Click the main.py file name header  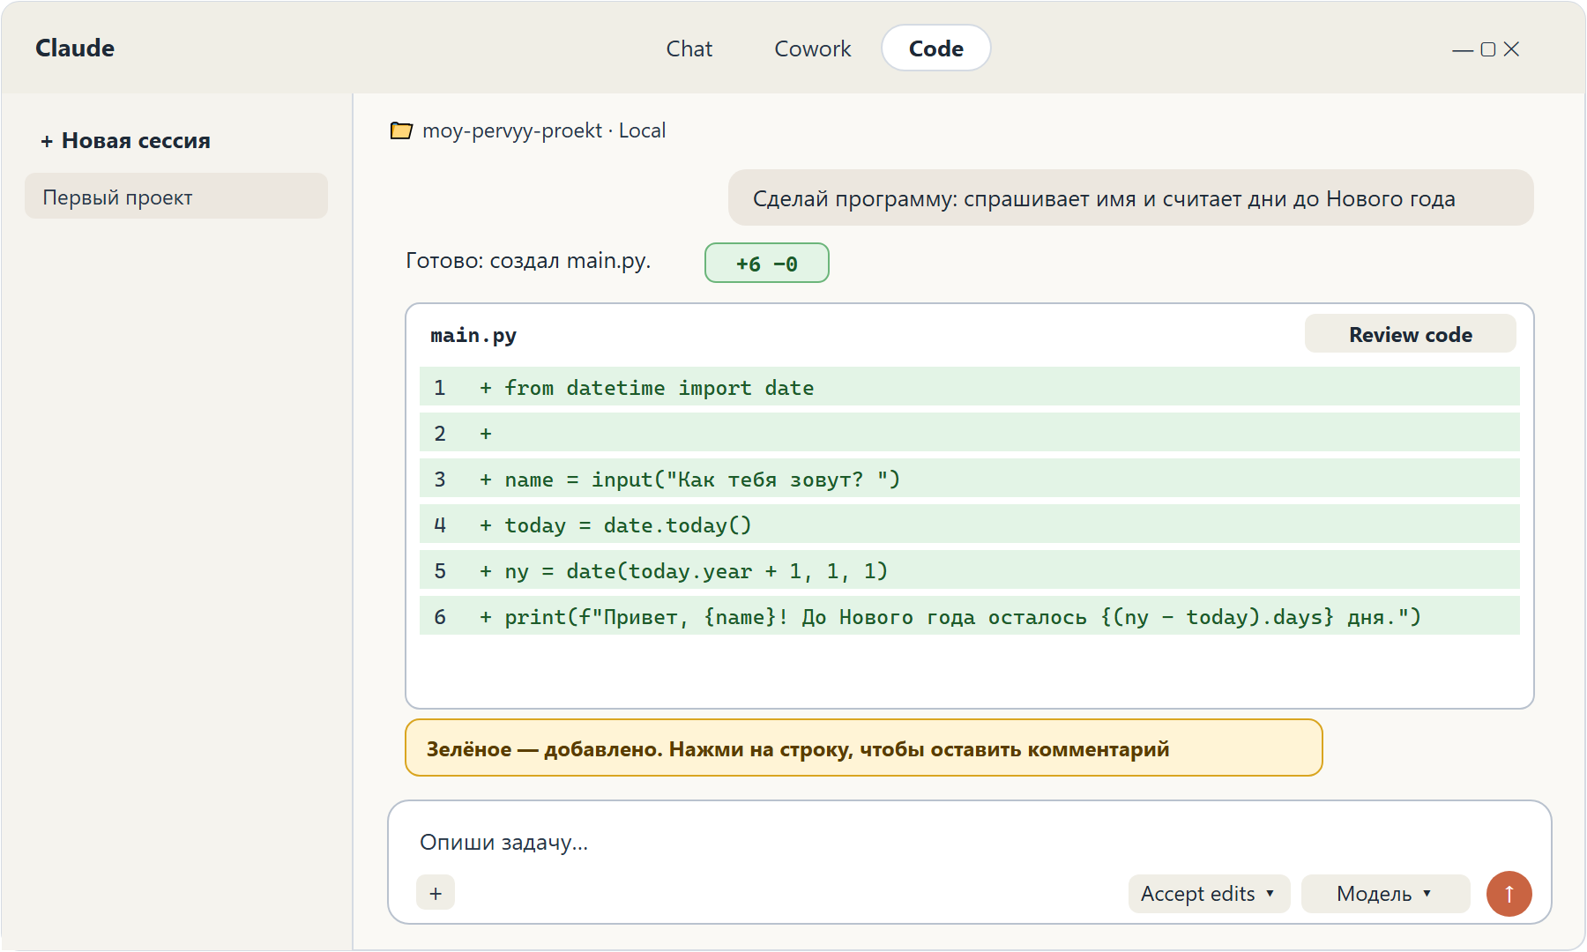473,335
